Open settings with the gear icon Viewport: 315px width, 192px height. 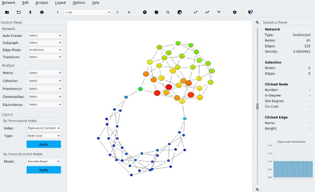pyautogui.click(x=235, y=12)
